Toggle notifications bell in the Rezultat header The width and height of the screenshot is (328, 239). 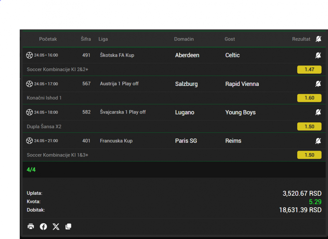(318, 39)
